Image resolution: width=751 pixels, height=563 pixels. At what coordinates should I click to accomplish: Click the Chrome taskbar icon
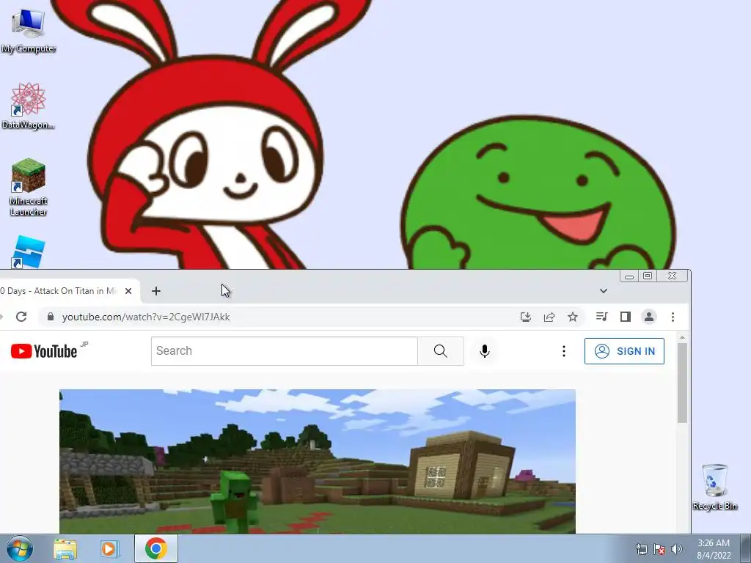(x=156, y=548)
